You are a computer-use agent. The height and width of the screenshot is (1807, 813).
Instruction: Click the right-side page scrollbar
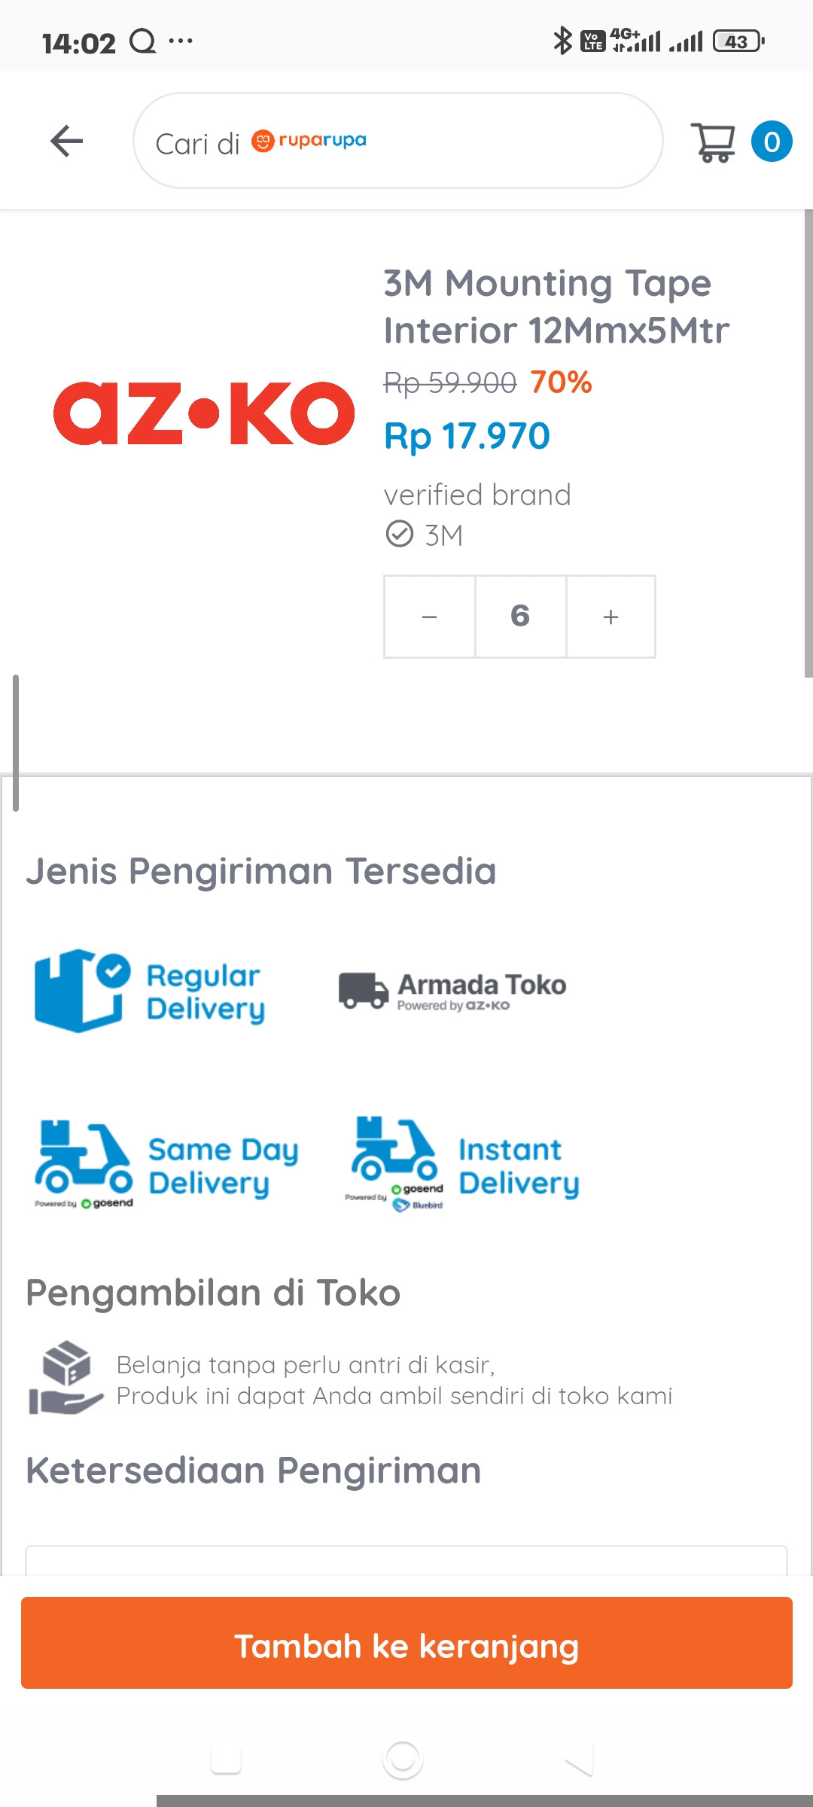click(808, 444)
